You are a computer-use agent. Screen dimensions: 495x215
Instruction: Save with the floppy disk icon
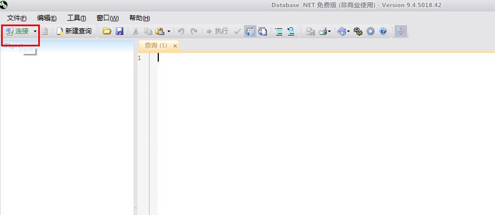(120, 31)
